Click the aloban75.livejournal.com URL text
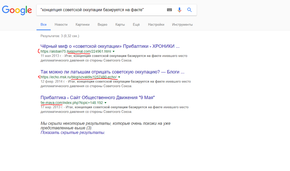The height and width of the screenshot is (171, 290). coord(76,51)
